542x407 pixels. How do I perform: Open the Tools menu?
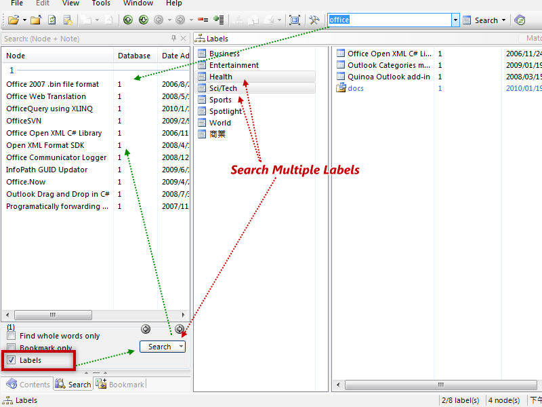tap(101, 3)
